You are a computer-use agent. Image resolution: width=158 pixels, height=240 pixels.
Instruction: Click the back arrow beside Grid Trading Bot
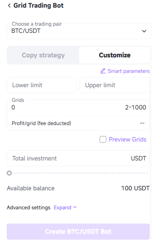tap(9, 5)
